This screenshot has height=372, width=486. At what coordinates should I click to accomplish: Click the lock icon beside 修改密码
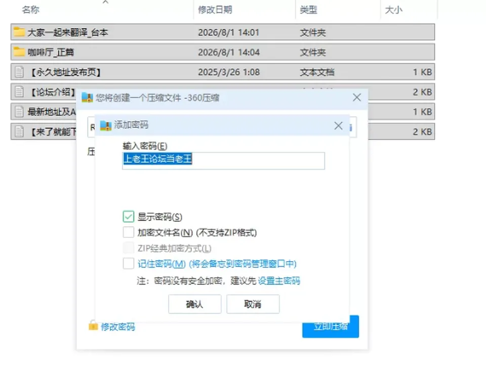click(93, 325)
